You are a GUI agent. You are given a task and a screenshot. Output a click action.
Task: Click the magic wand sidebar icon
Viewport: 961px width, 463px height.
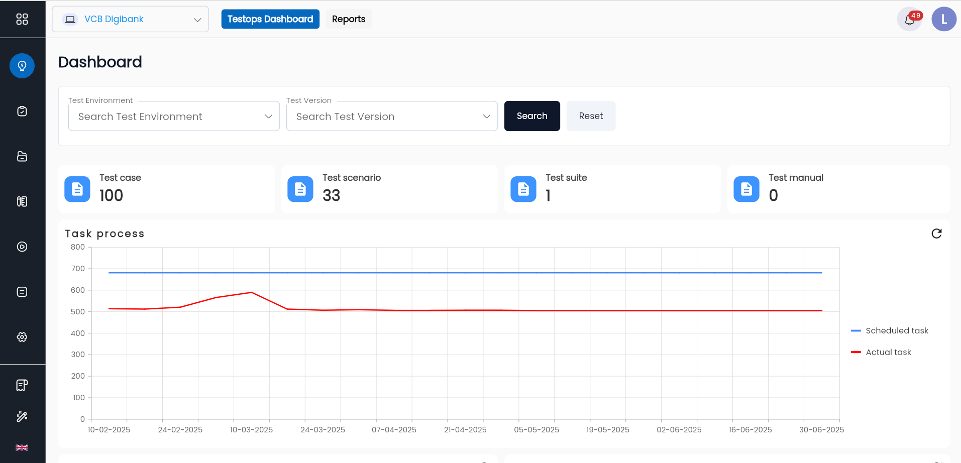tap(22, 416)
